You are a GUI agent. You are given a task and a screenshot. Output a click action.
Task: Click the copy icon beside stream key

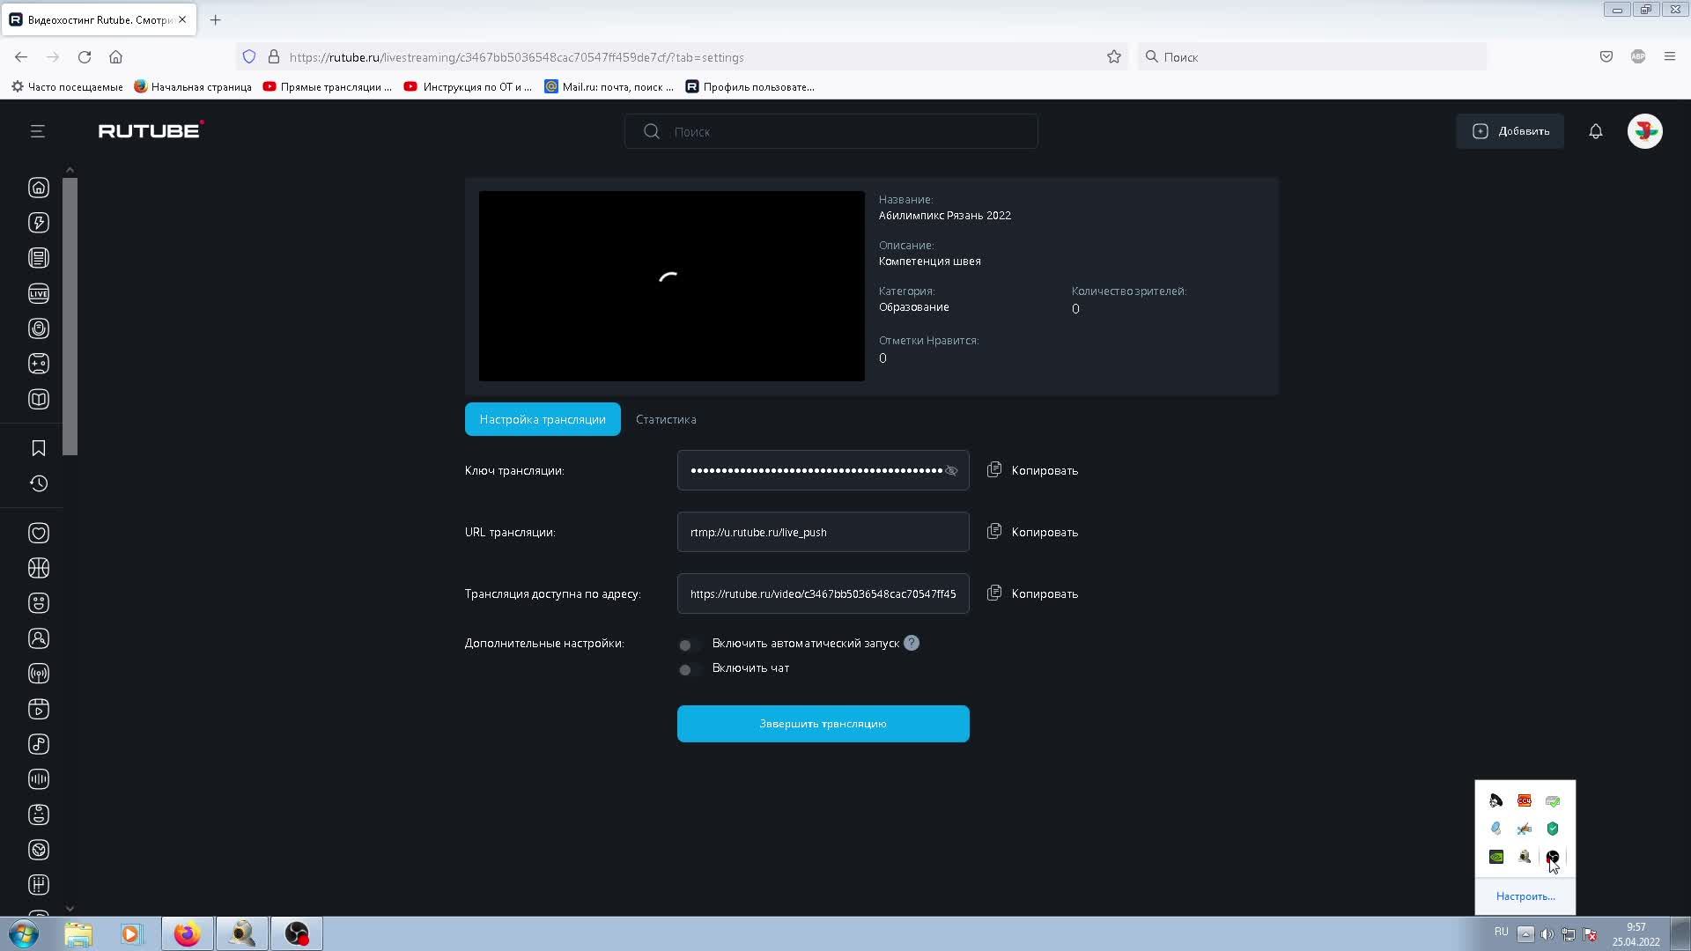994,470
